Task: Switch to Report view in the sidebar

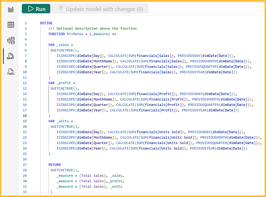Action: click(11, 9)
